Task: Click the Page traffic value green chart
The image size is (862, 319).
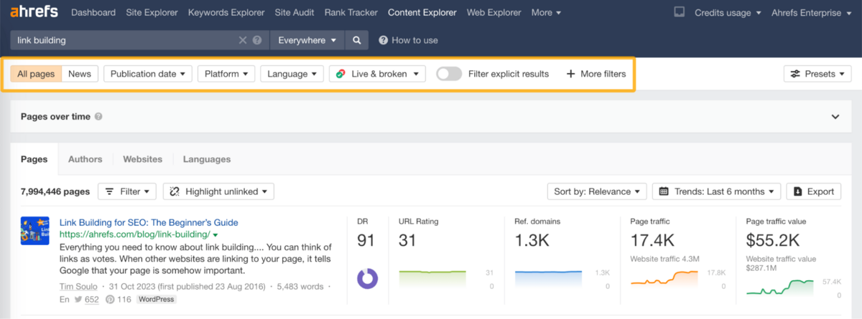Action: [x=780, y=286]
